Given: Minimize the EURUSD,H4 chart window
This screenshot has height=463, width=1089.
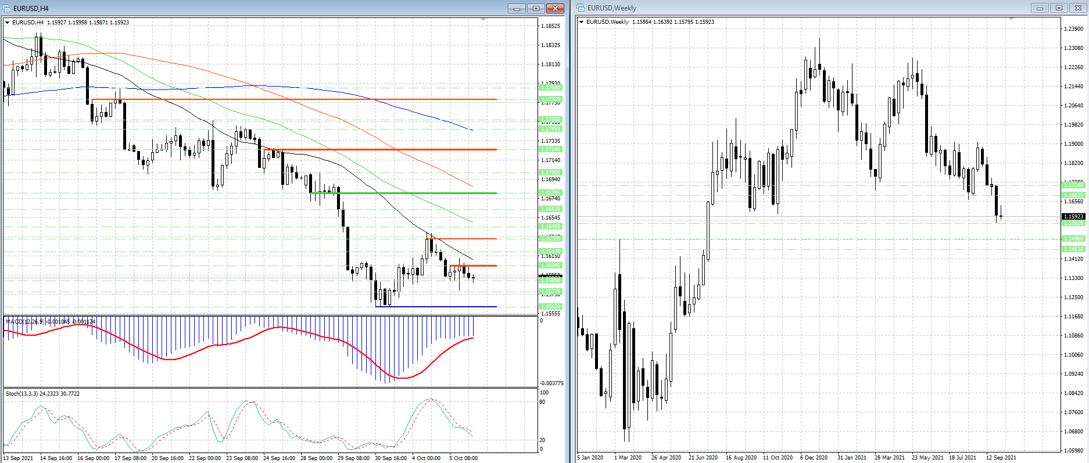Looking at the screenshot, I should (517, 8).
